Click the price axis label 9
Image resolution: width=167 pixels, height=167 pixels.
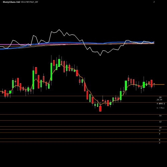(160, 131)
